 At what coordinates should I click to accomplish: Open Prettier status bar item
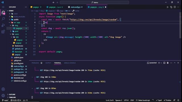tap(167, 100)
